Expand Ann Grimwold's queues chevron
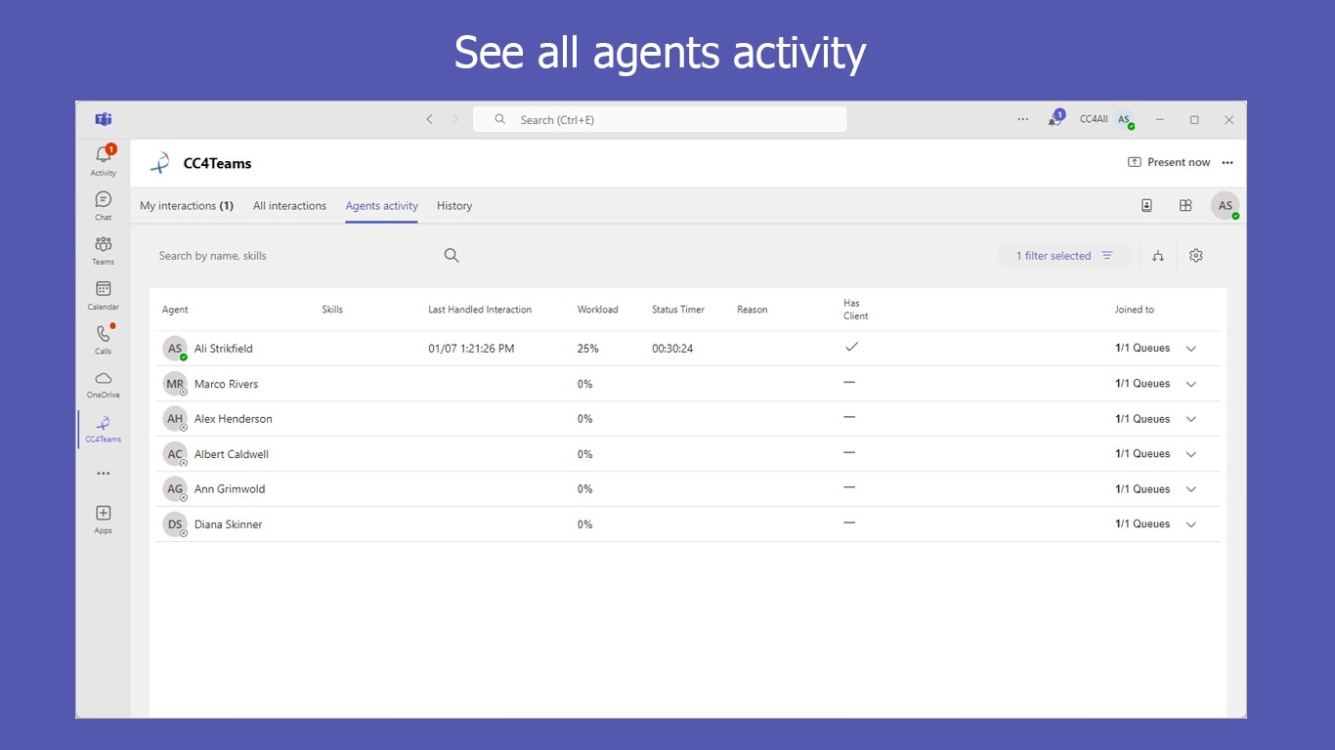Screen dimensions: 1335x750 1190,489
